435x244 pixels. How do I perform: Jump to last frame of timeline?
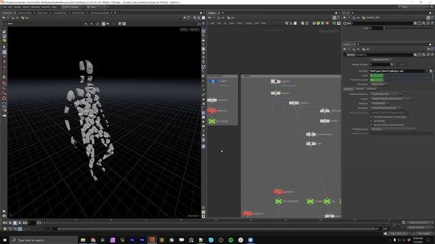(24, 223)
